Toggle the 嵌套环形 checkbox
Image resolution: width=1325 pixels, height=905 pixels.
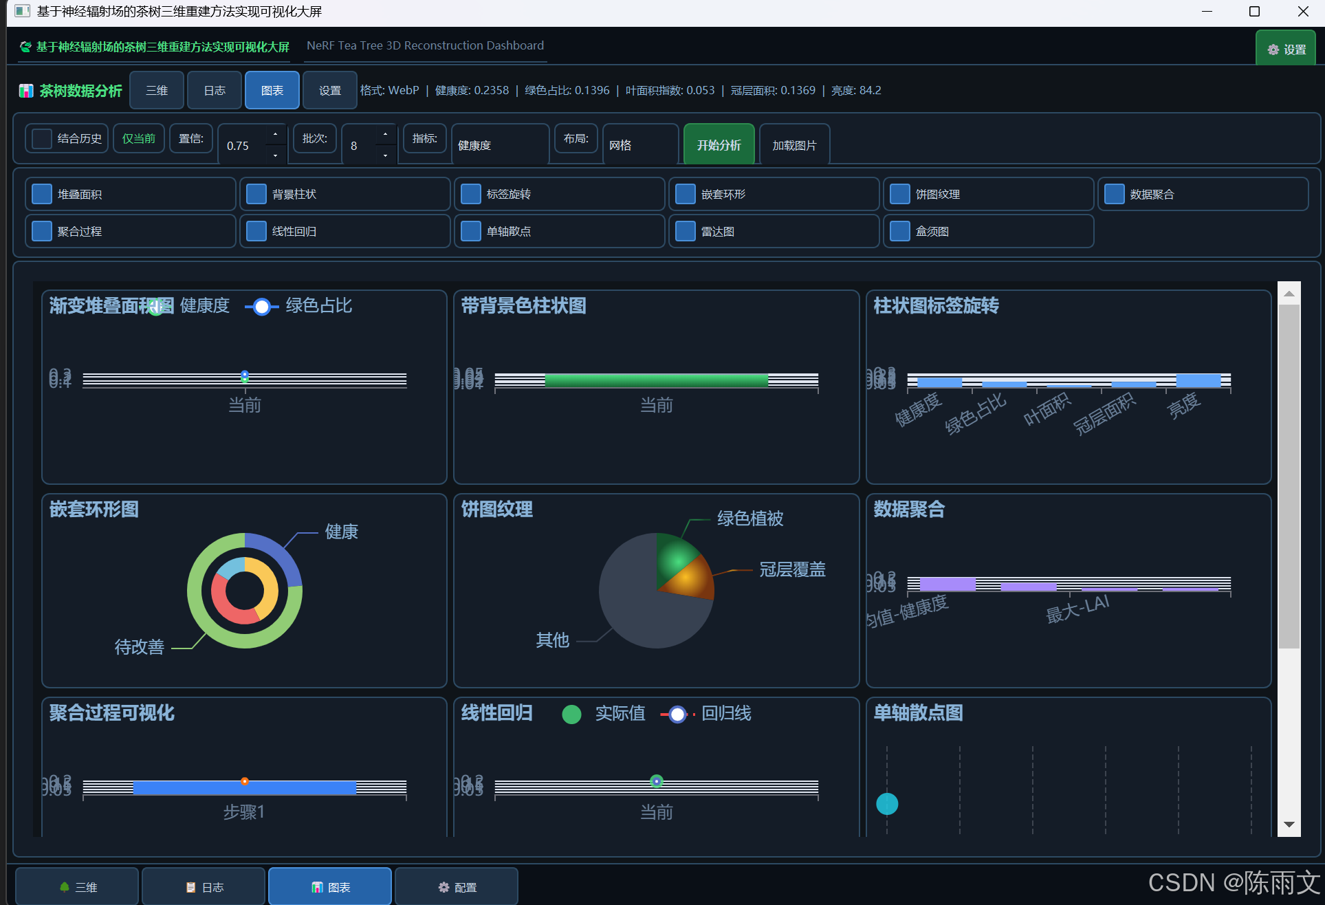[686, 194]
